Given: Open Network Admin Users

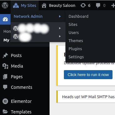Looking at the screenshot, I should pyautogui.click(x=74, y=33).
